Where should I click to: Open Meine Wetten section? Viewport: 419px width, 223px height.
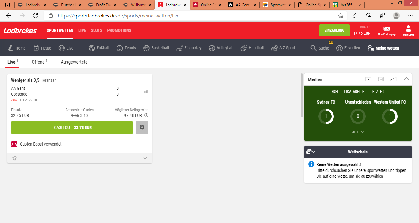click(x=383, y=48)
